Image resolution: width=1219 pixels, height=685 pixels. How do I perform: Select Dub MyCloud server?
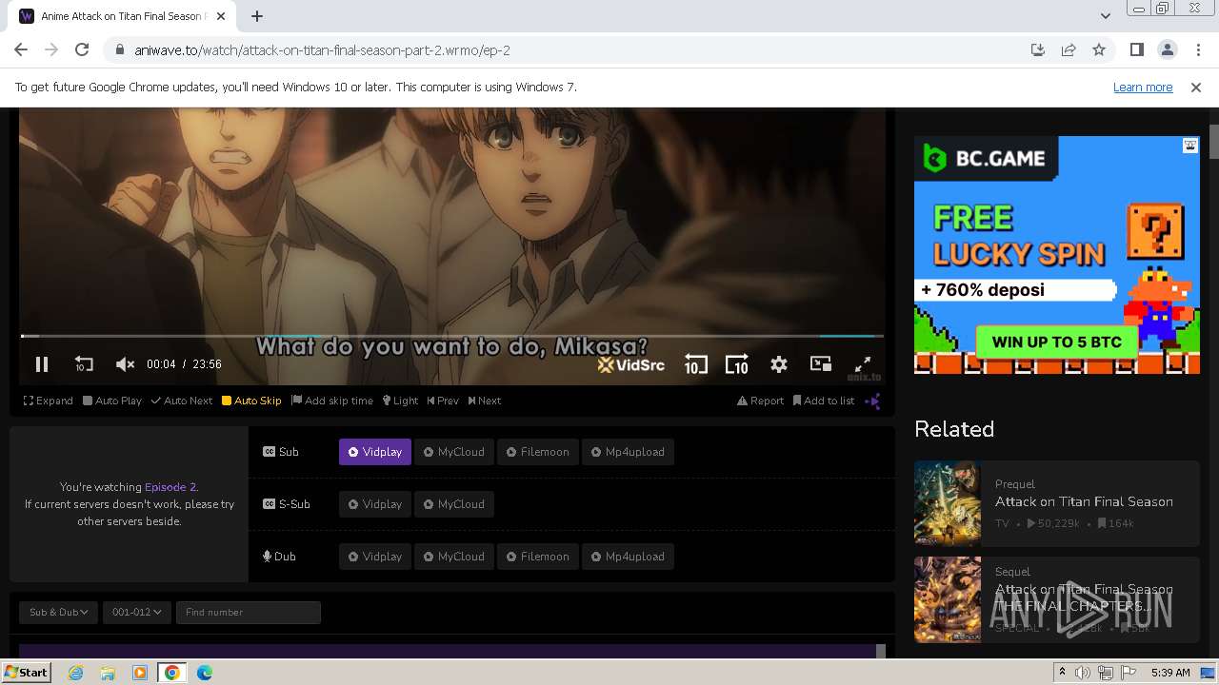point(454,557)
